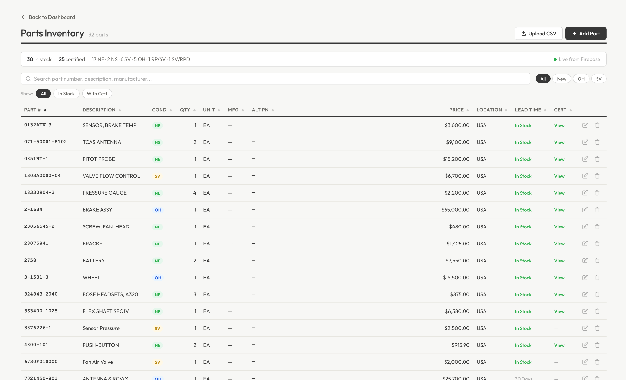The height and width of the screenshot is (380, 626).
Task: Delete the TCAS ANTENNA part
Action: click(597, 142)
